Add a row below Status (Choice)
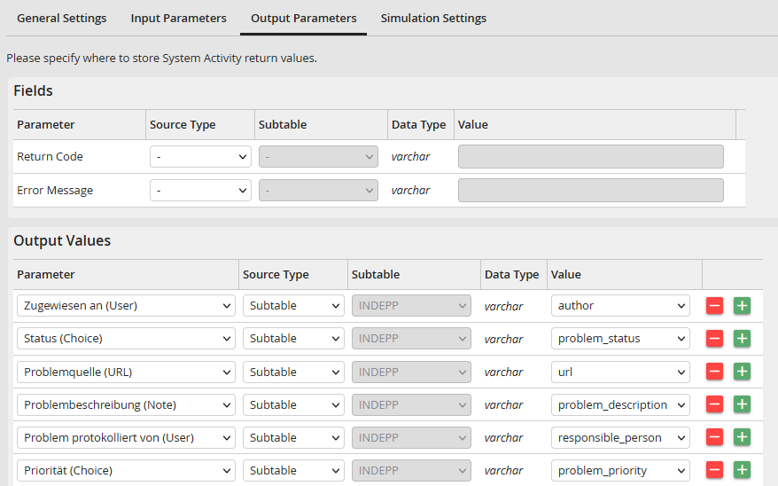778x486 pixels. 742,339
